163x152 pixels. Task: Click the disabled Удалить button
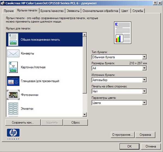pos(52,123)
